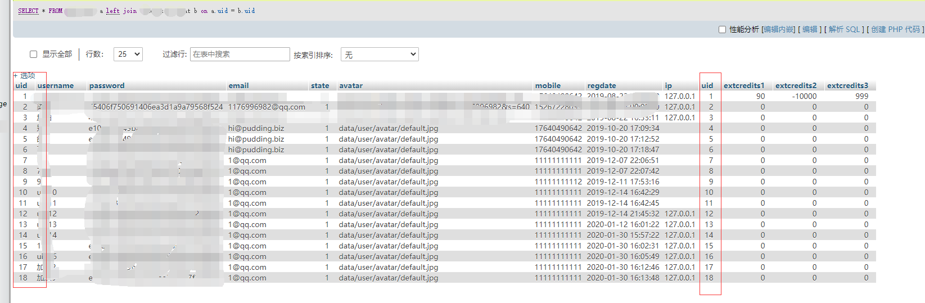
Task: Focus the 过滤行 search input field
Action: [240, 55]
